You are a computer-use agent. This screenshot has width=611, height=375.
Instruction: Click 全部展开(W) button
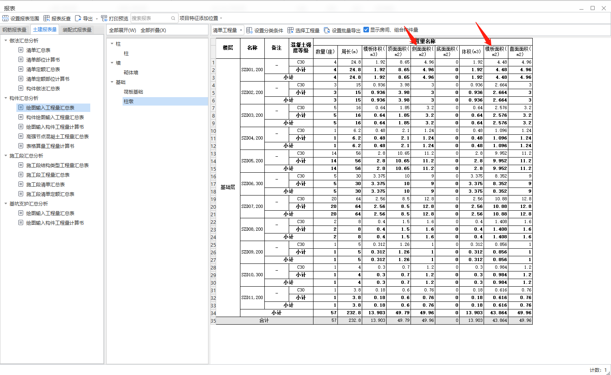[x=123, y=30]
